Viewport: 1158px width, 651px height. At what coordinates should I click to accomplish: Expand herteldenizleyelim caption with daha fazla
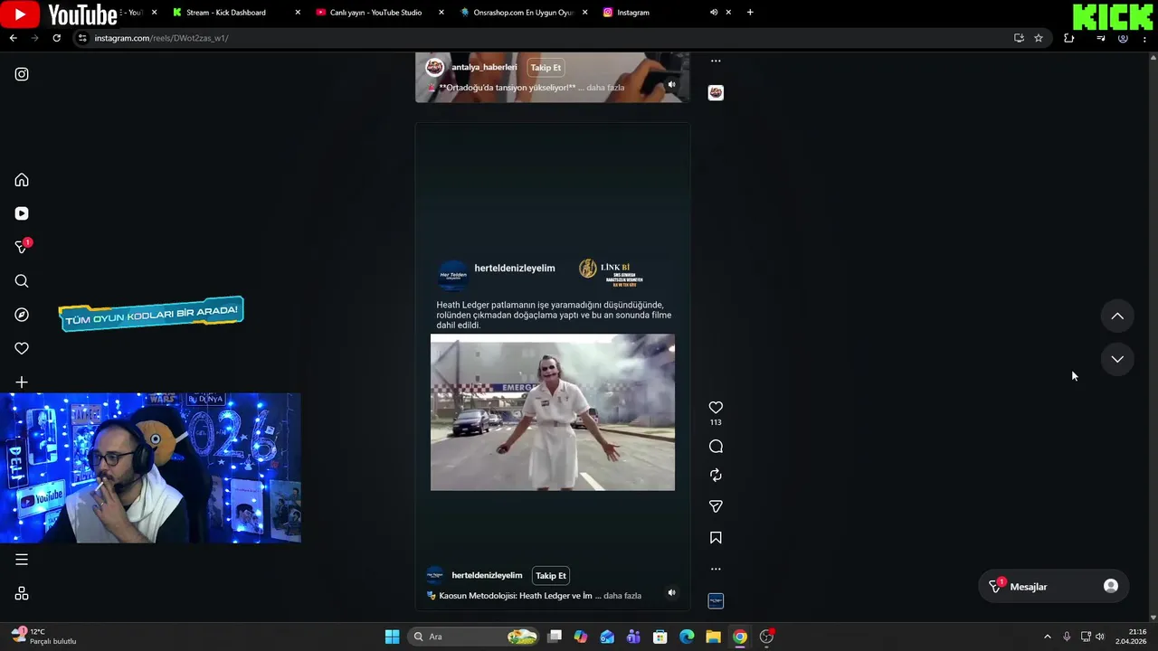pyautogui.click(x=622, y=596)
